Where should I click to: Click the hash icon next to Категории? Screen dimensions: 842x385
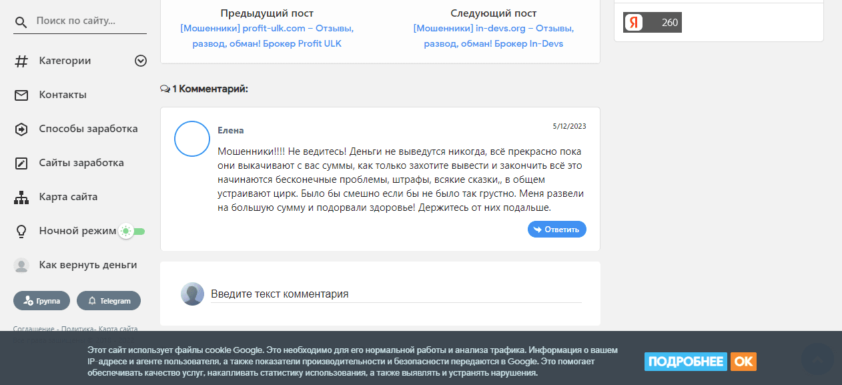pyautogui.click(x=21, y=61)
